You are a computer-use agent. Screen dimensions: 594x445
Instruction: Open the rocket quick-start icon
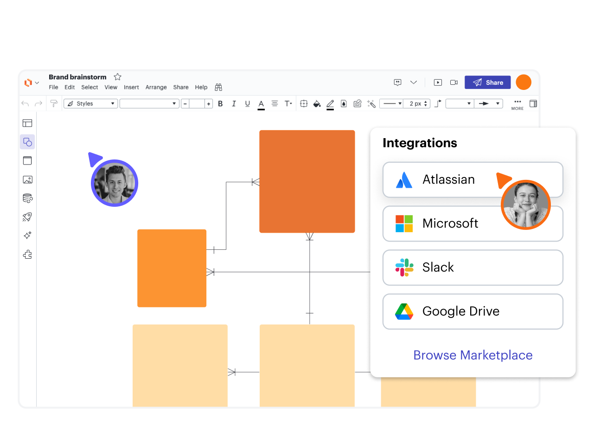click(27, 217)
